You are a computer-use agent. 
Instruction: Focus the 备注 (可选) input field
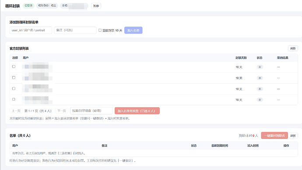point(75,30)
